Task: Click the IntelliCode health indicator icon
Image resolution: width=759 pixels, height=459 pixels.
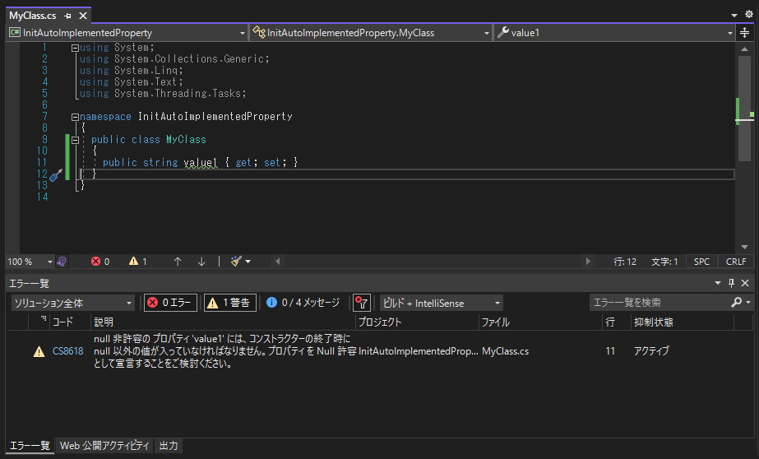Action: 62,262
